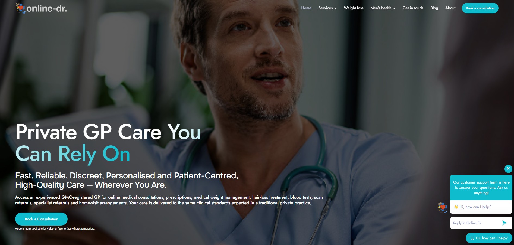Click the online-dr. logo mascot icon
The image size is (514, 245).
pyautogui.click(x=20, y=8)
